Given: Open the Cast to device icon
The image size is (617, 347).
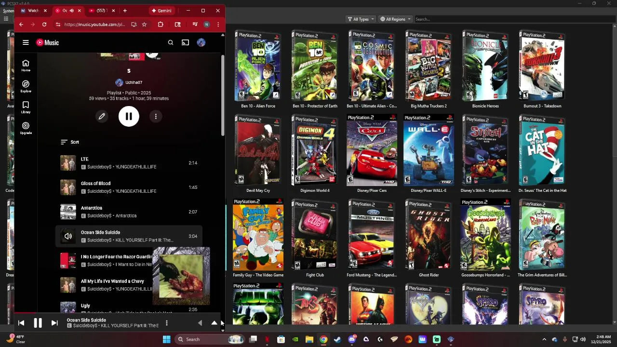Looking at the screenshot, I should (185, 42).
